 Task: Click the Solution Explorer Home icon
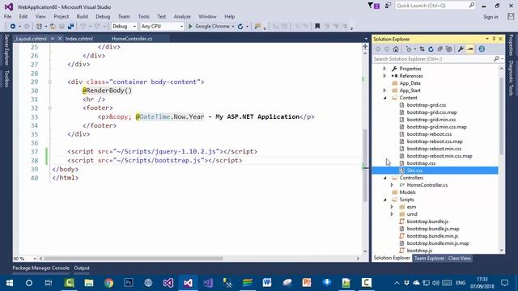pyautogui.click(x=396, y=49)
